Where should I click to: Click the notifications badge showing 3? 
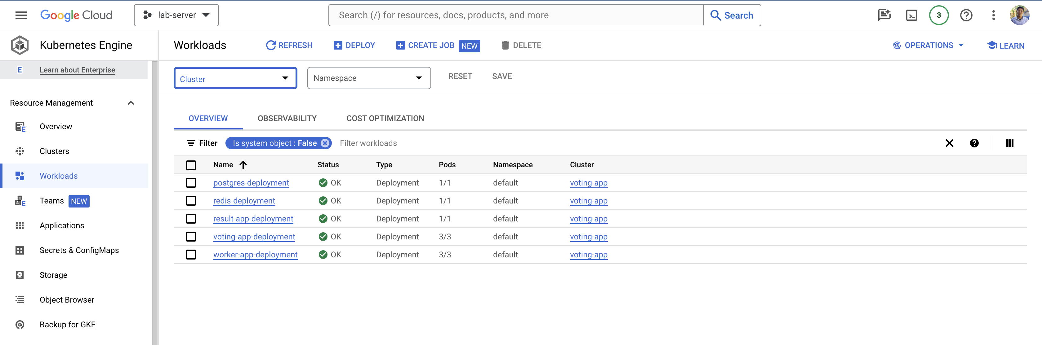click(x=938, y=15)
